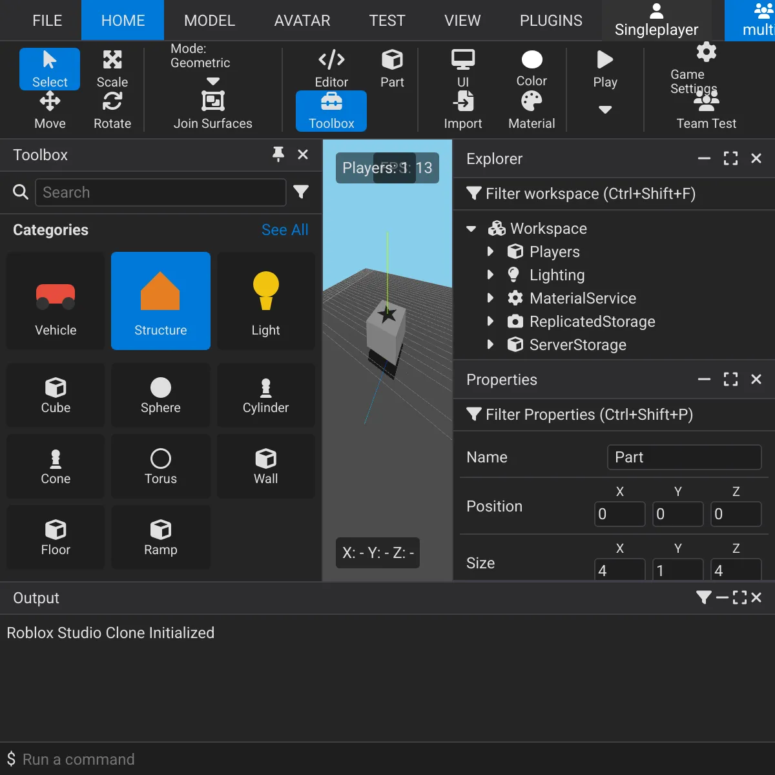Pick the Move tool
The image size is (775, 775).
coord(50,110)
